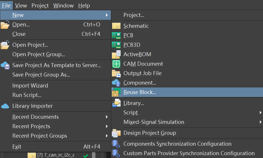Viewport: 263px width, 158px height.
Task: Click the Reuse Block icon
Action: click(116, 92)
